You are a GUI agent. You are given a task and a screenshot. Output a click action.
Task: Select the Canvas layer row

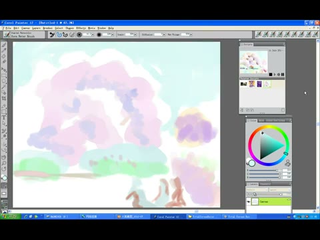pyautogui.click(x=269, y=202)
